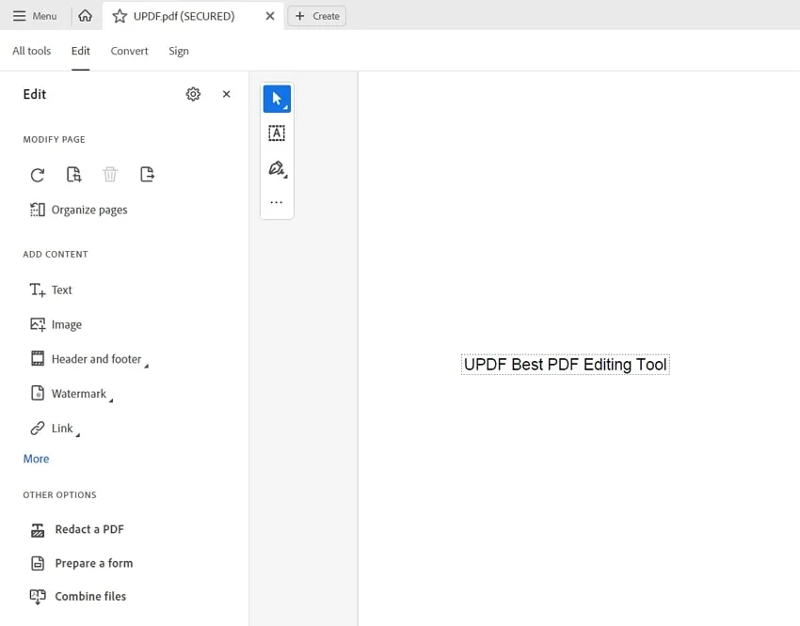Select the 'UPDF Best PDF Editing Tool' text box
Screen dimensions: 800x626
tap(566, 365)
